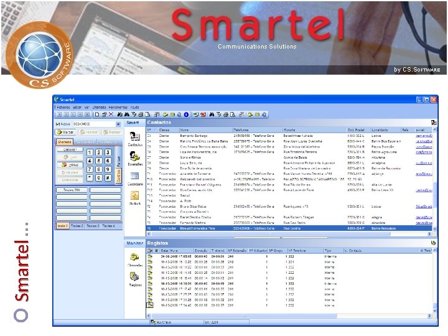Switch to the Teclas 4 tab
Image resolution: width=448 pixels, height=336 pixels.
tap(108, 226)
